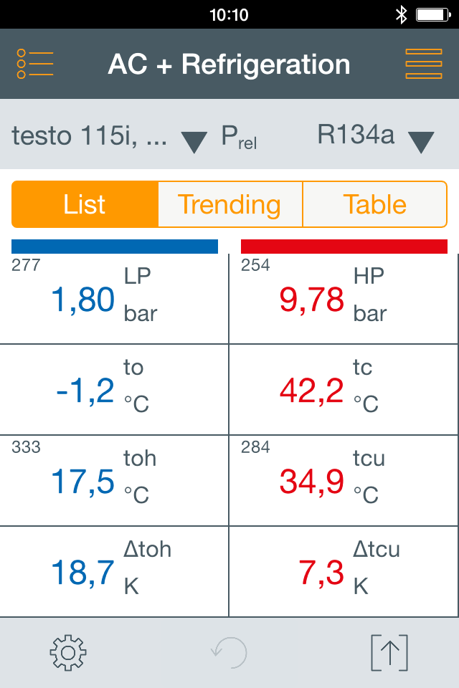
Task: Tap the blue low-pressure color bar
Action: coord(115,247)
